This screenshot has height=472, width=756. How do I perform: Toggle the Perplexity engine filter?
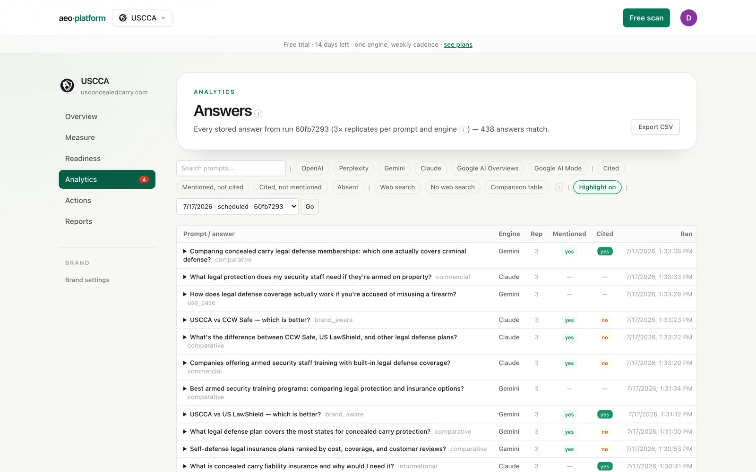pos(353,169)
